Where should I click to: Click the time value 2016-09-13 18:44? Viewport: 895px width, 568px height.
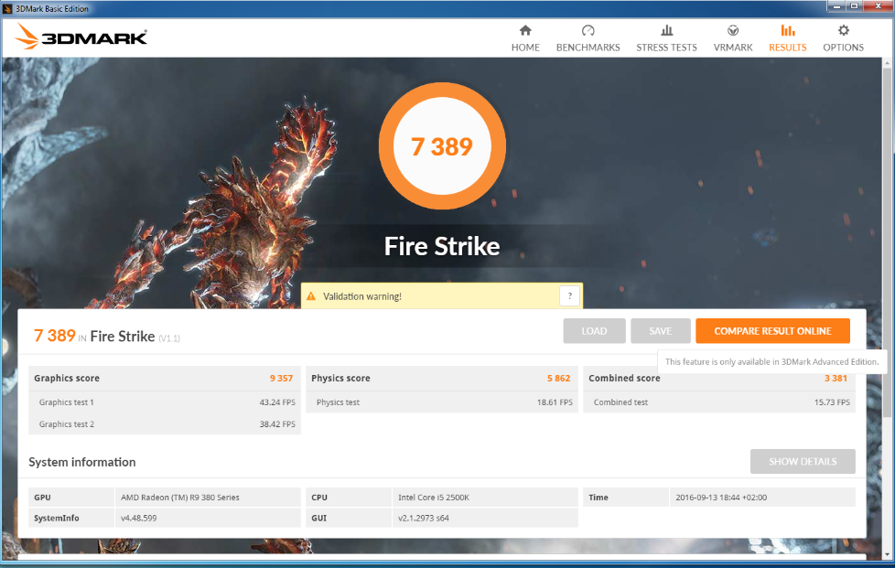(x=721, y=498)
